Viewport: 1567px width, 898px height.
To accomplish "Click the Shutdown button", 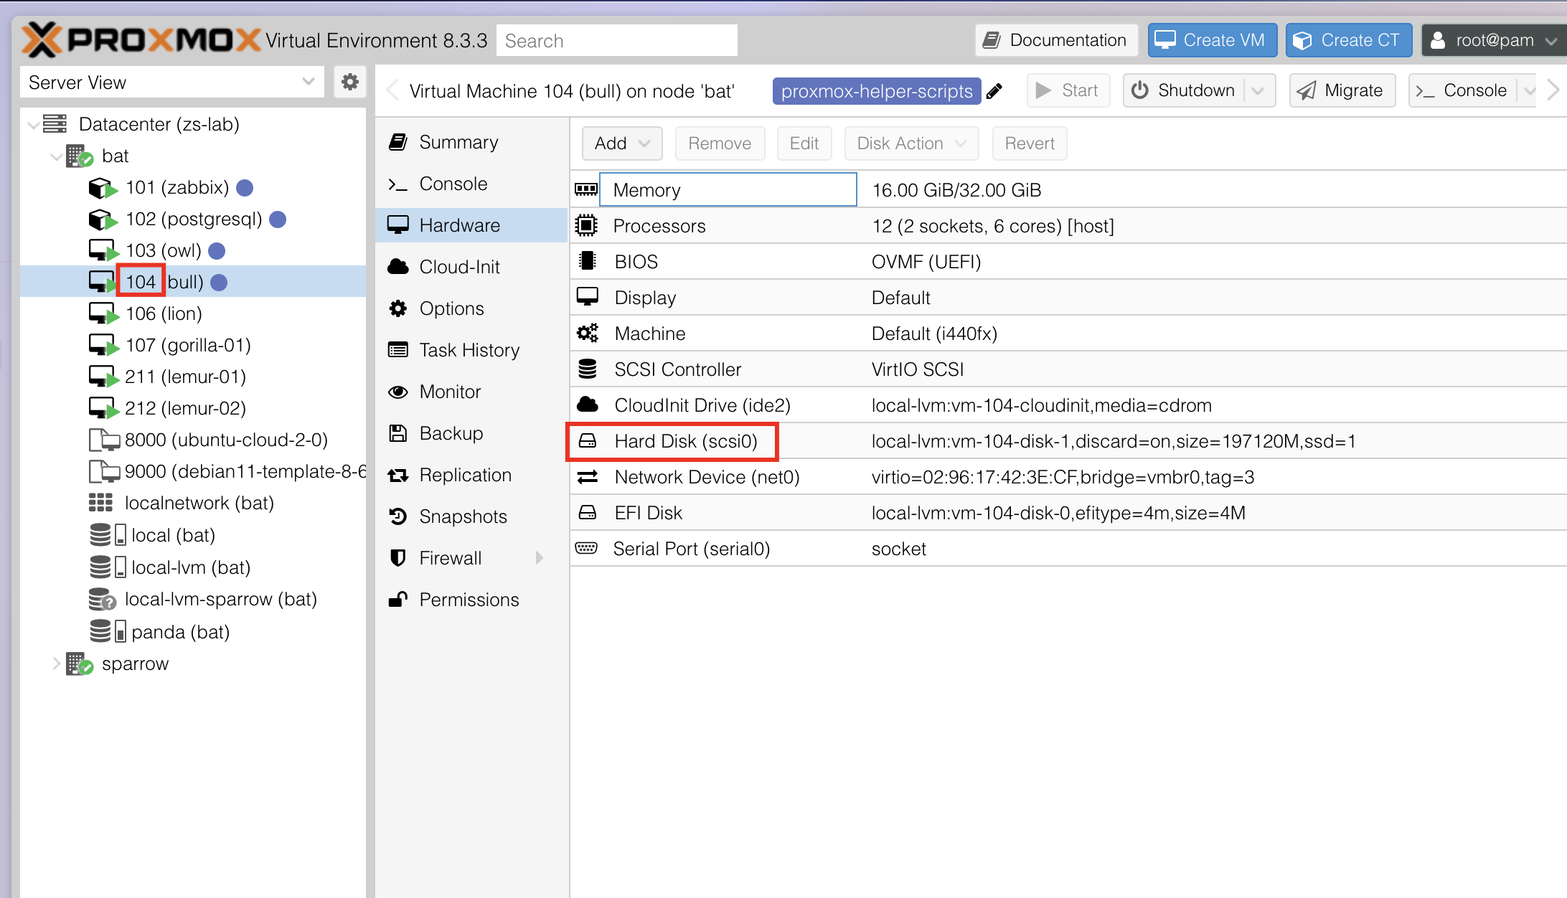I will [1185, 91].
